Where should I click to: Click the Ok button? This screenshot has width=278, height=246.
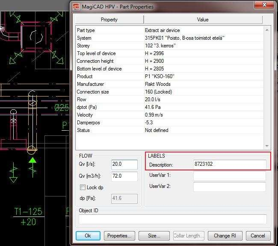[88, 236]
